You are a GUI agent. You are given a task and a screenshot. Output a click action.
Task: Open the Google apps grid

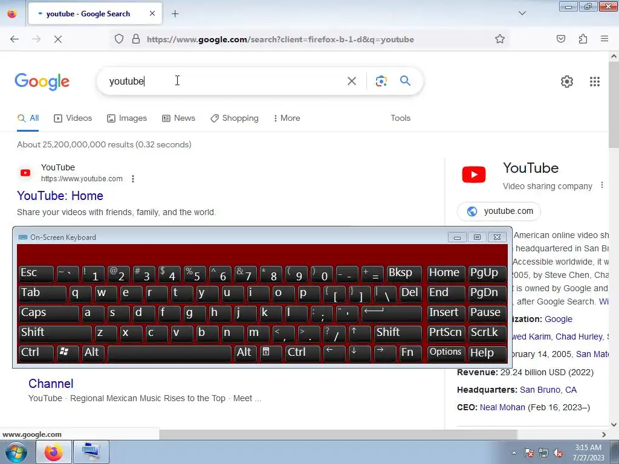(x=595, y=82)
